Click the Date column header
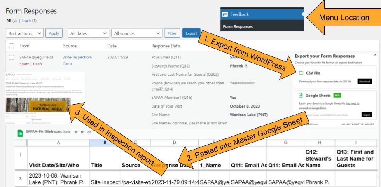Viewport: 381px width, 187px height. [x=112, y=46]
